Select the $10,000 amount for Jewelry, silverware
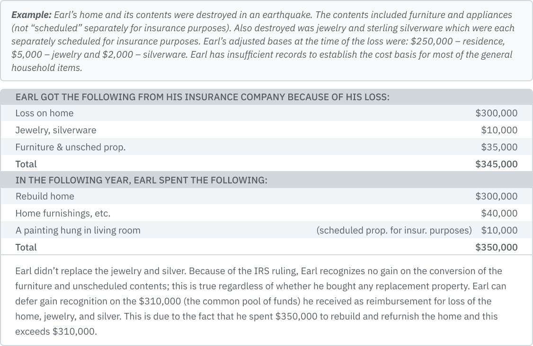The image size is (533, 346). tap(499, 130)
